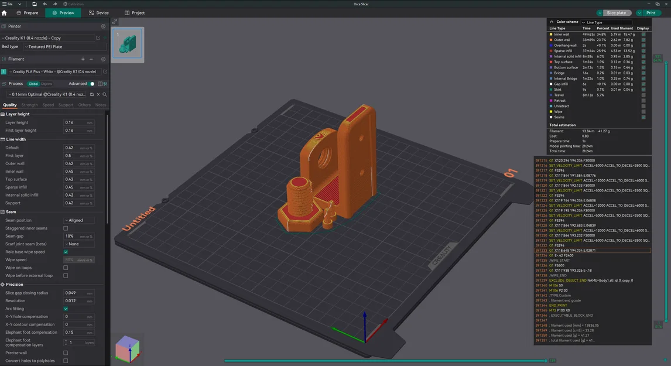Click the Print button
This screenshot has height=366, width=671.
(x=651, y=13)
